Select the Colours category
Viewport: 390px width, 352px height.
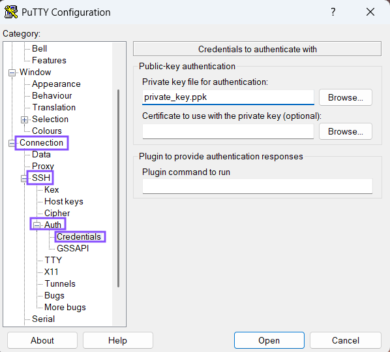(47, 131)
